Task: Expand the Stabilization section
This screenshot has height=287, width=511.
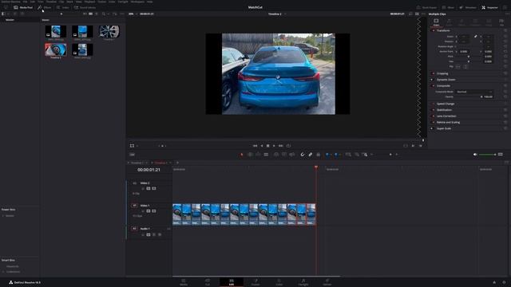Action: pos(444,110)
